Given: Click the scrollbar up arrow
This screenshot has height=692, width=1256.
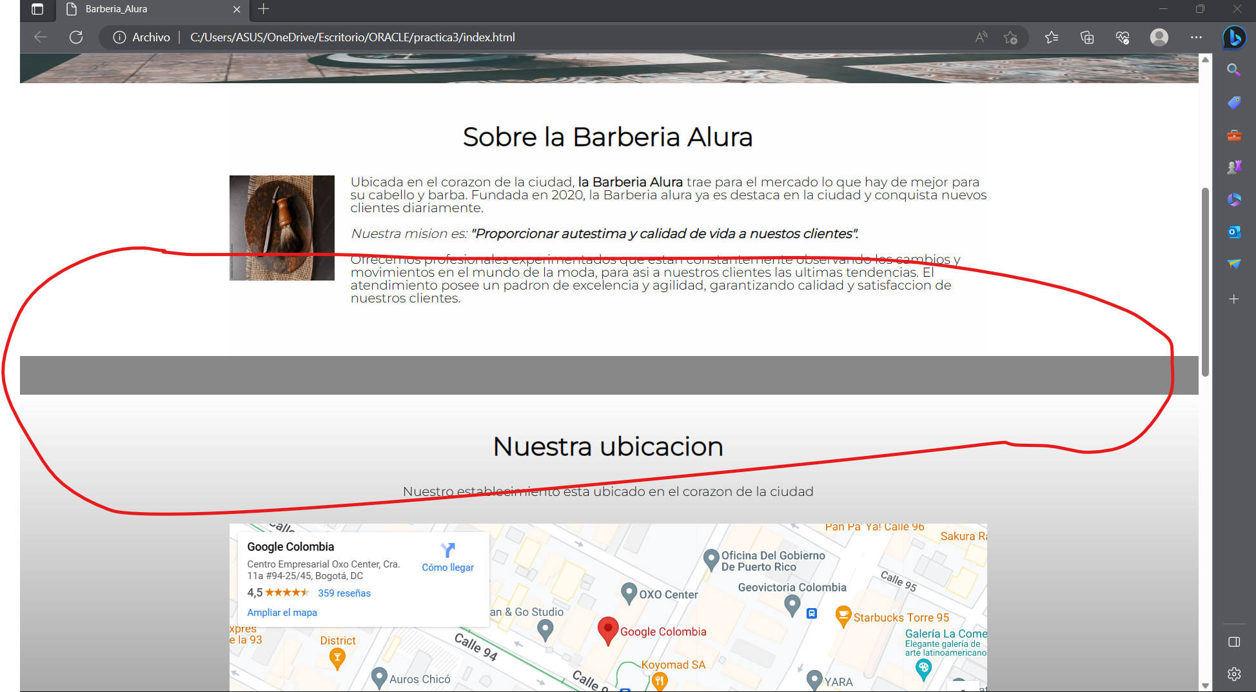Looking at the screenshot, I should [1205, 59].
